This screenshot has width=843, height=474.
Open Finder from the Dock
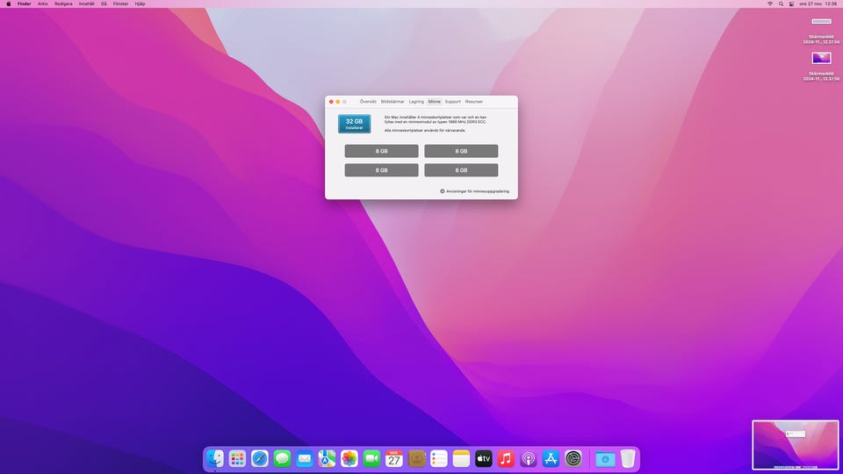coord(215,458)
